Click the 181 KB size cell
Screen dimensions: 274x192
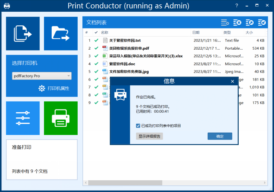[258, 79]
